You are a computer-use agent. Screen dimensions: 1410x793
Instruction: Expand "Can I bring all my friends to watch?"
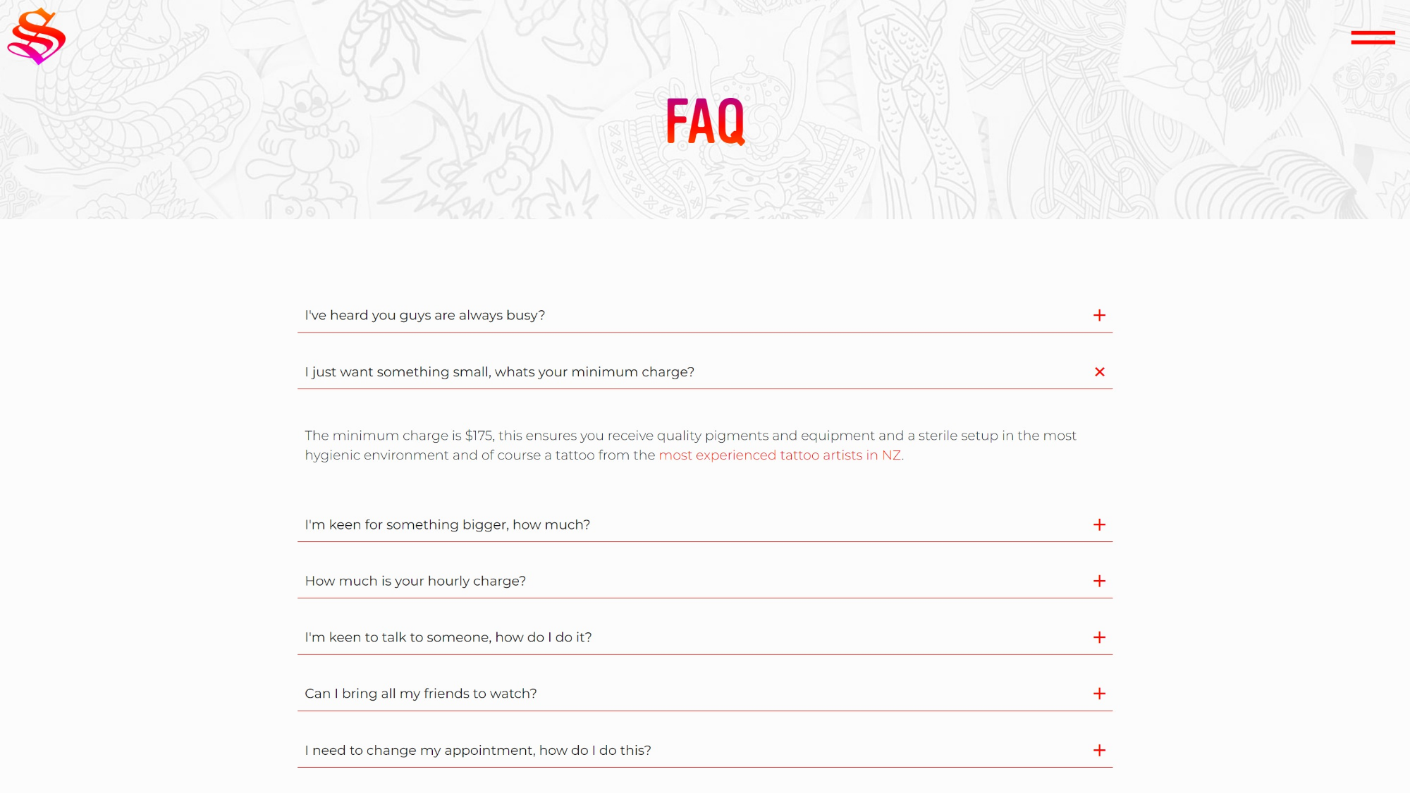[705, 694]
